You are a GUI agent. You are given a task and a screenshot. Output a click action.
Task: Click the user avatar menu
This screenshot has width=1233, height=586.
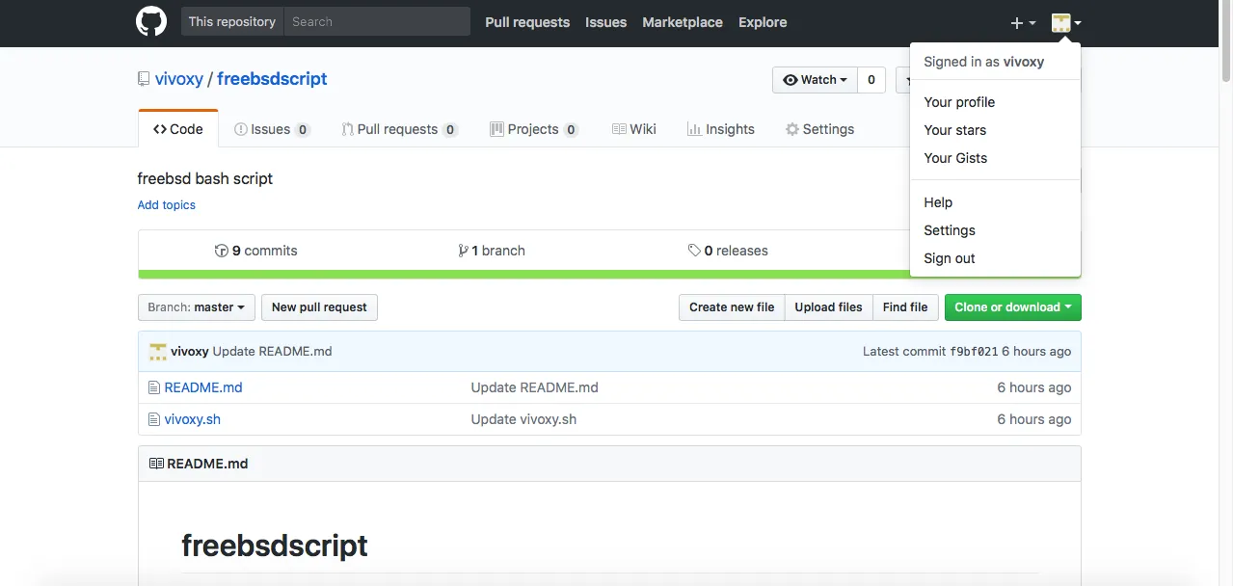tap(1066, 23)
